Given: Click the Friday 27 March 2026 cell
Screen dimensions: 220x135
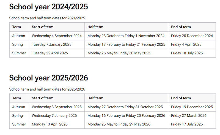Looking at the screenshot, I should click(189, 116).
